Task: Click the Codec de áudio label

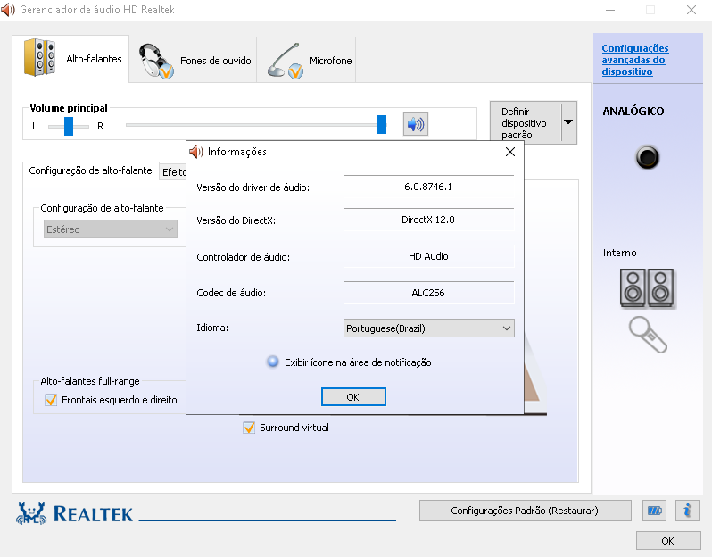Action: 231,293
